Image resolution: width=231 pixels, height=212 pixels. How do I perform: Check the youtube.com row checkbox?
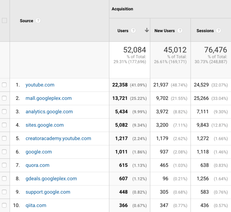tap(4, 85)
